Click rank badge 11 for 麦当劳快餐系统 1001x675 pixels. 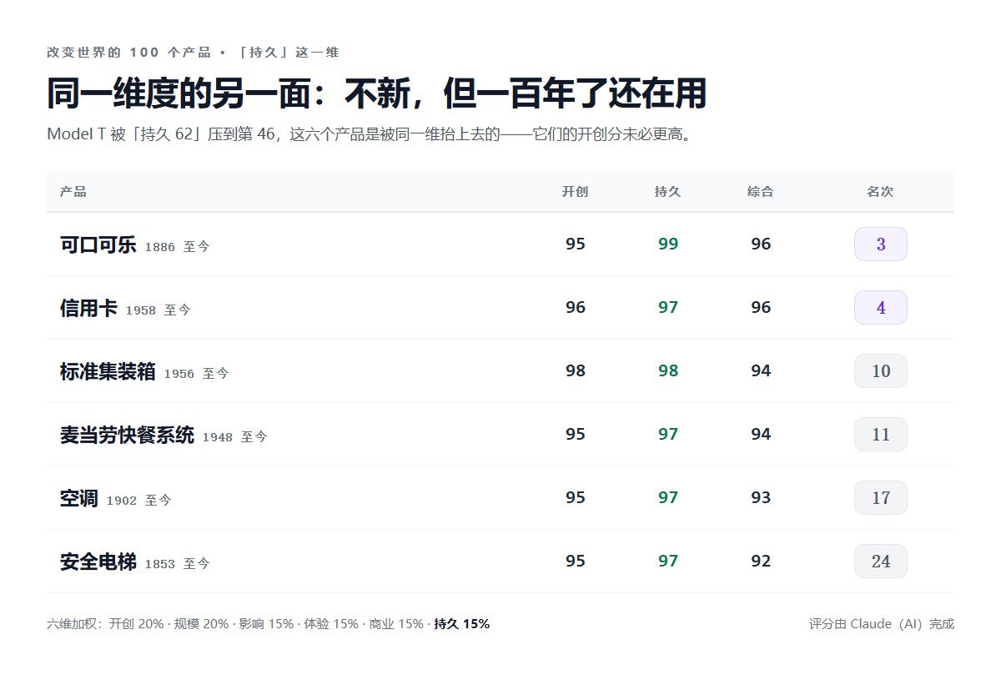[x=881, y=435]
